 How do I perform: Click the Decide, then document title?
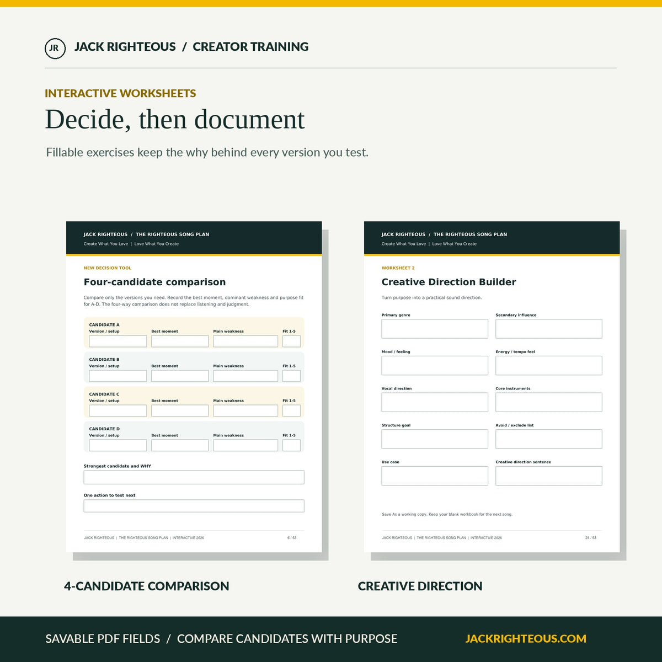click(175, 120)
